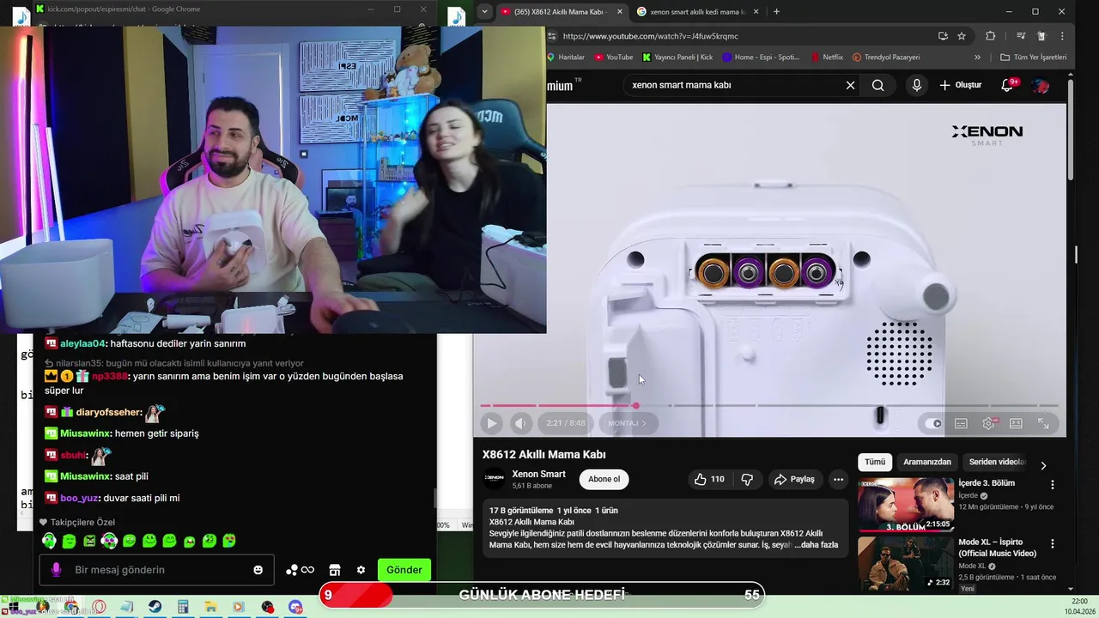
Task: Open Tüm Yer İşaretleri folder
Action: pyautogui.click(x=1034, y=58)
